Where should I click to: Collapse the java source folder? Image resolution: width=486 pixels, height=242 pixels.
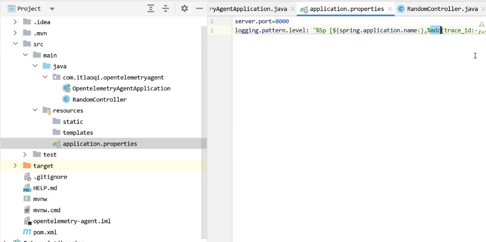click(35, 66)
